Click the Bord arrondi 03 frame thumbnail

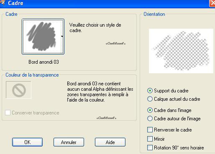point(43,37)
